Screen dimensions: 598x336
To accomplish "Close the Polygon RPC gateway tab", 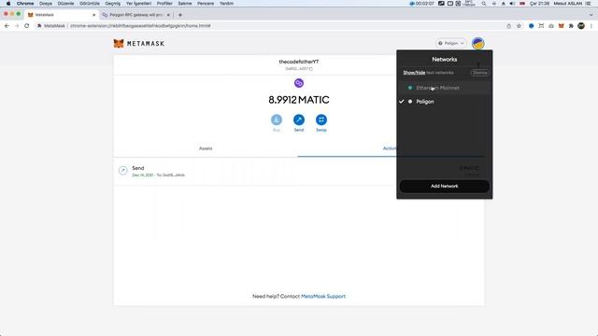I will pyautogui.click(x=168, y=15).
